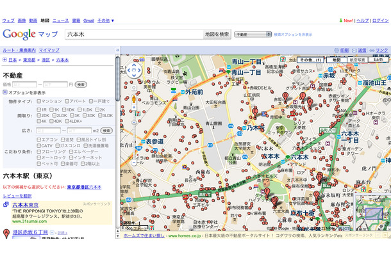Collapse the left panel with « arrow
This screenshot has height=256, width=391.
tap(117, 50)
